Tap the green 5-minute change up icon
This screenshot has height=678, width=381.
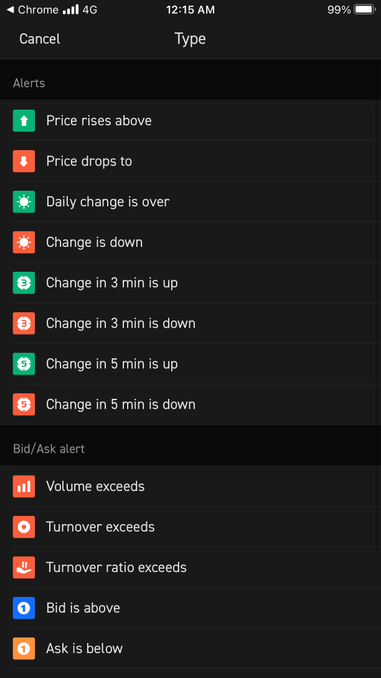point(24,365)
